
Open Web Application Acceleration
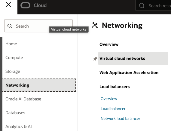point(129,73)
